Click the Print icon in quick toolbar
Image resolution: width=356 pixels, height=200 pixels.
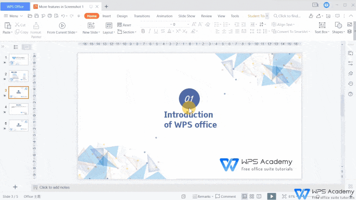[50, 16]
